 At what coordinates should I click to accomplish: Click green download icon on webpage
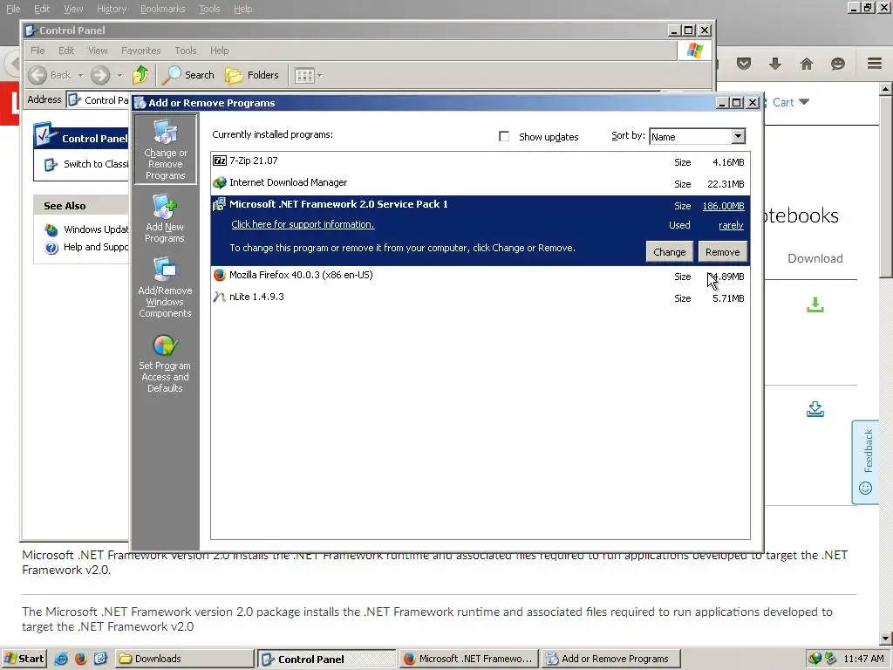pyautogui.click(x=815, y=304)
